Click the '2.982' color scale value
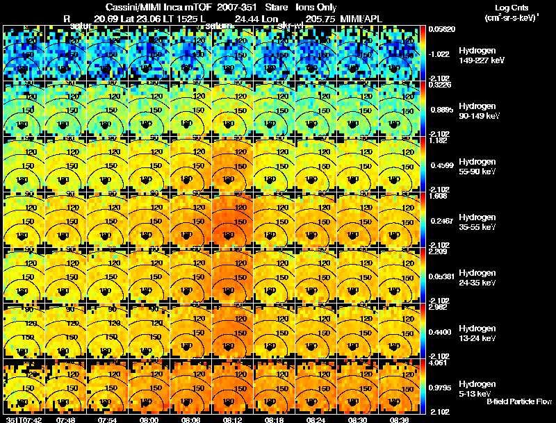The width and height of the screenshot is (556, 423). click(438, 307)
